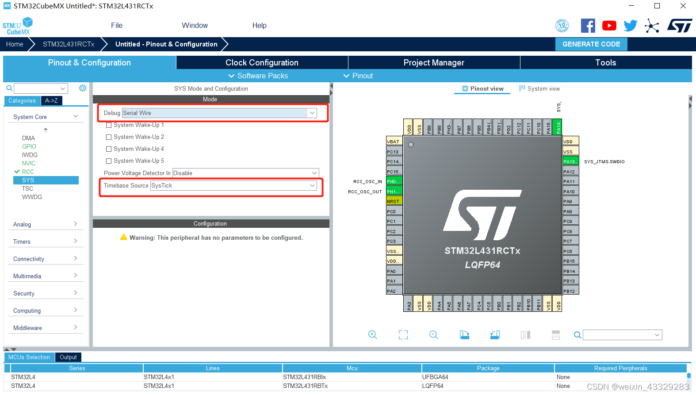Click the ST community network icon
696x395 pixels.
(x=652, y=26)
